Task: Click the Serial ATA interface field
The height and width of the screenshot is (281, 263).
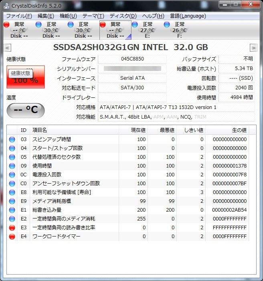Action: 132,78
